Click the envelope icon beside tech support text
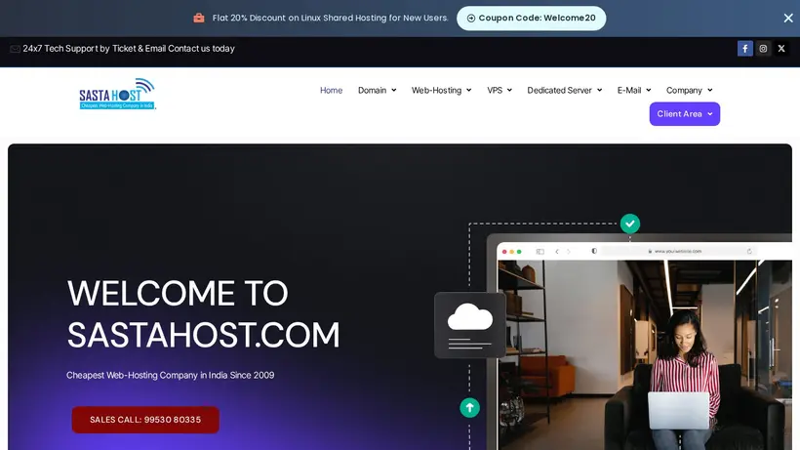Screen dimensions: 800x450 coord(15,49)
